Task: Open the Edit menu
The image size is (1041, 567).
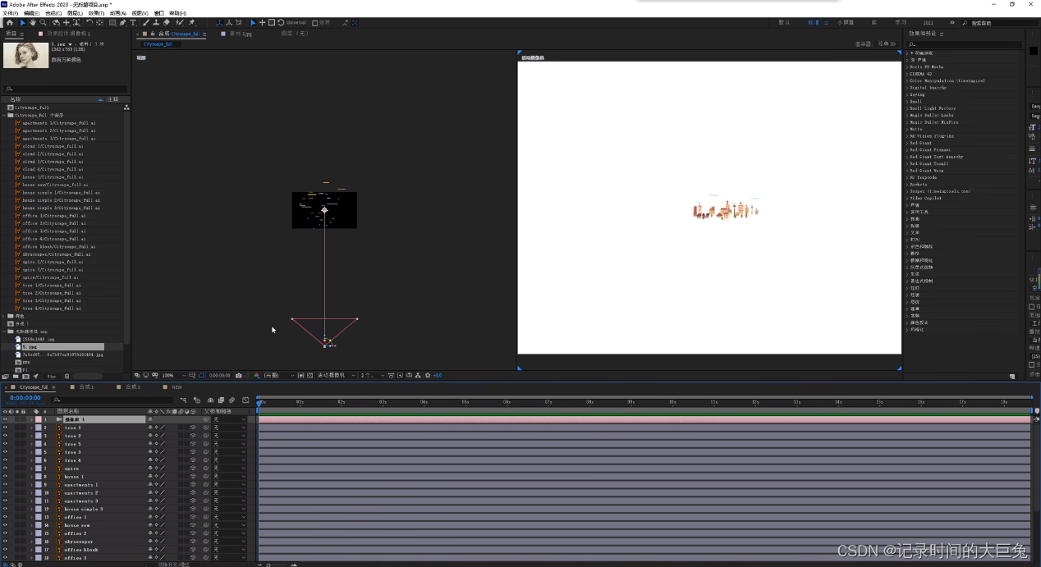Action: coord(31,13)
